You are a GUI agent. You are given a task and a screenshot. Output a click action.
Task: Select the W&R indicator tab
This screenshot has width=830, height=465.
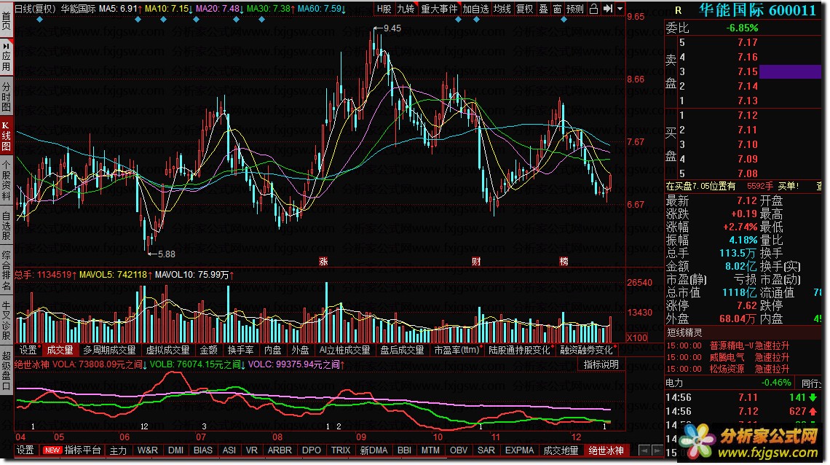(x=148, y=450)
